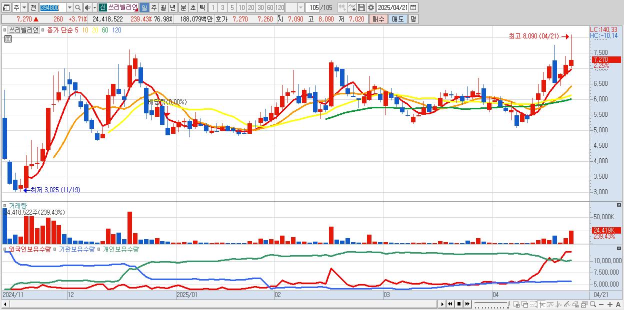Click the date field 2025/04/21
Screen dimensions: 624x310
[392, 7]
